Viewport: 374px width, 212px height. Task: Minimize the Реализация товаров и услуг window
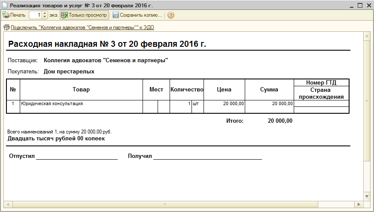coord(352,6)
